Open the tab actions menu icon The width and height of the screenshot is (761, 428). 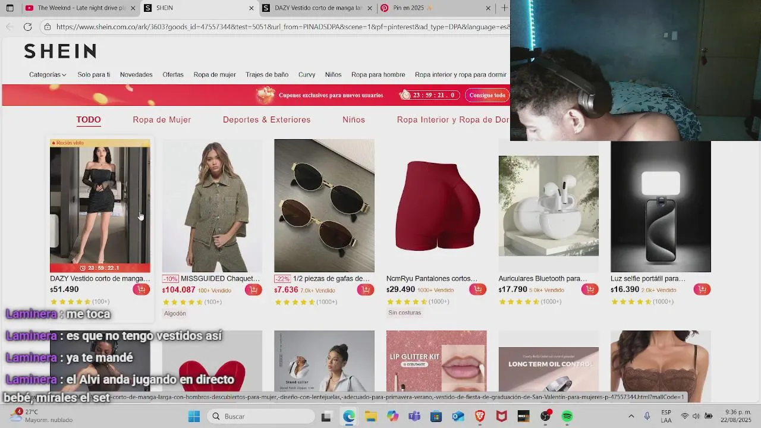tap(10, 8)
